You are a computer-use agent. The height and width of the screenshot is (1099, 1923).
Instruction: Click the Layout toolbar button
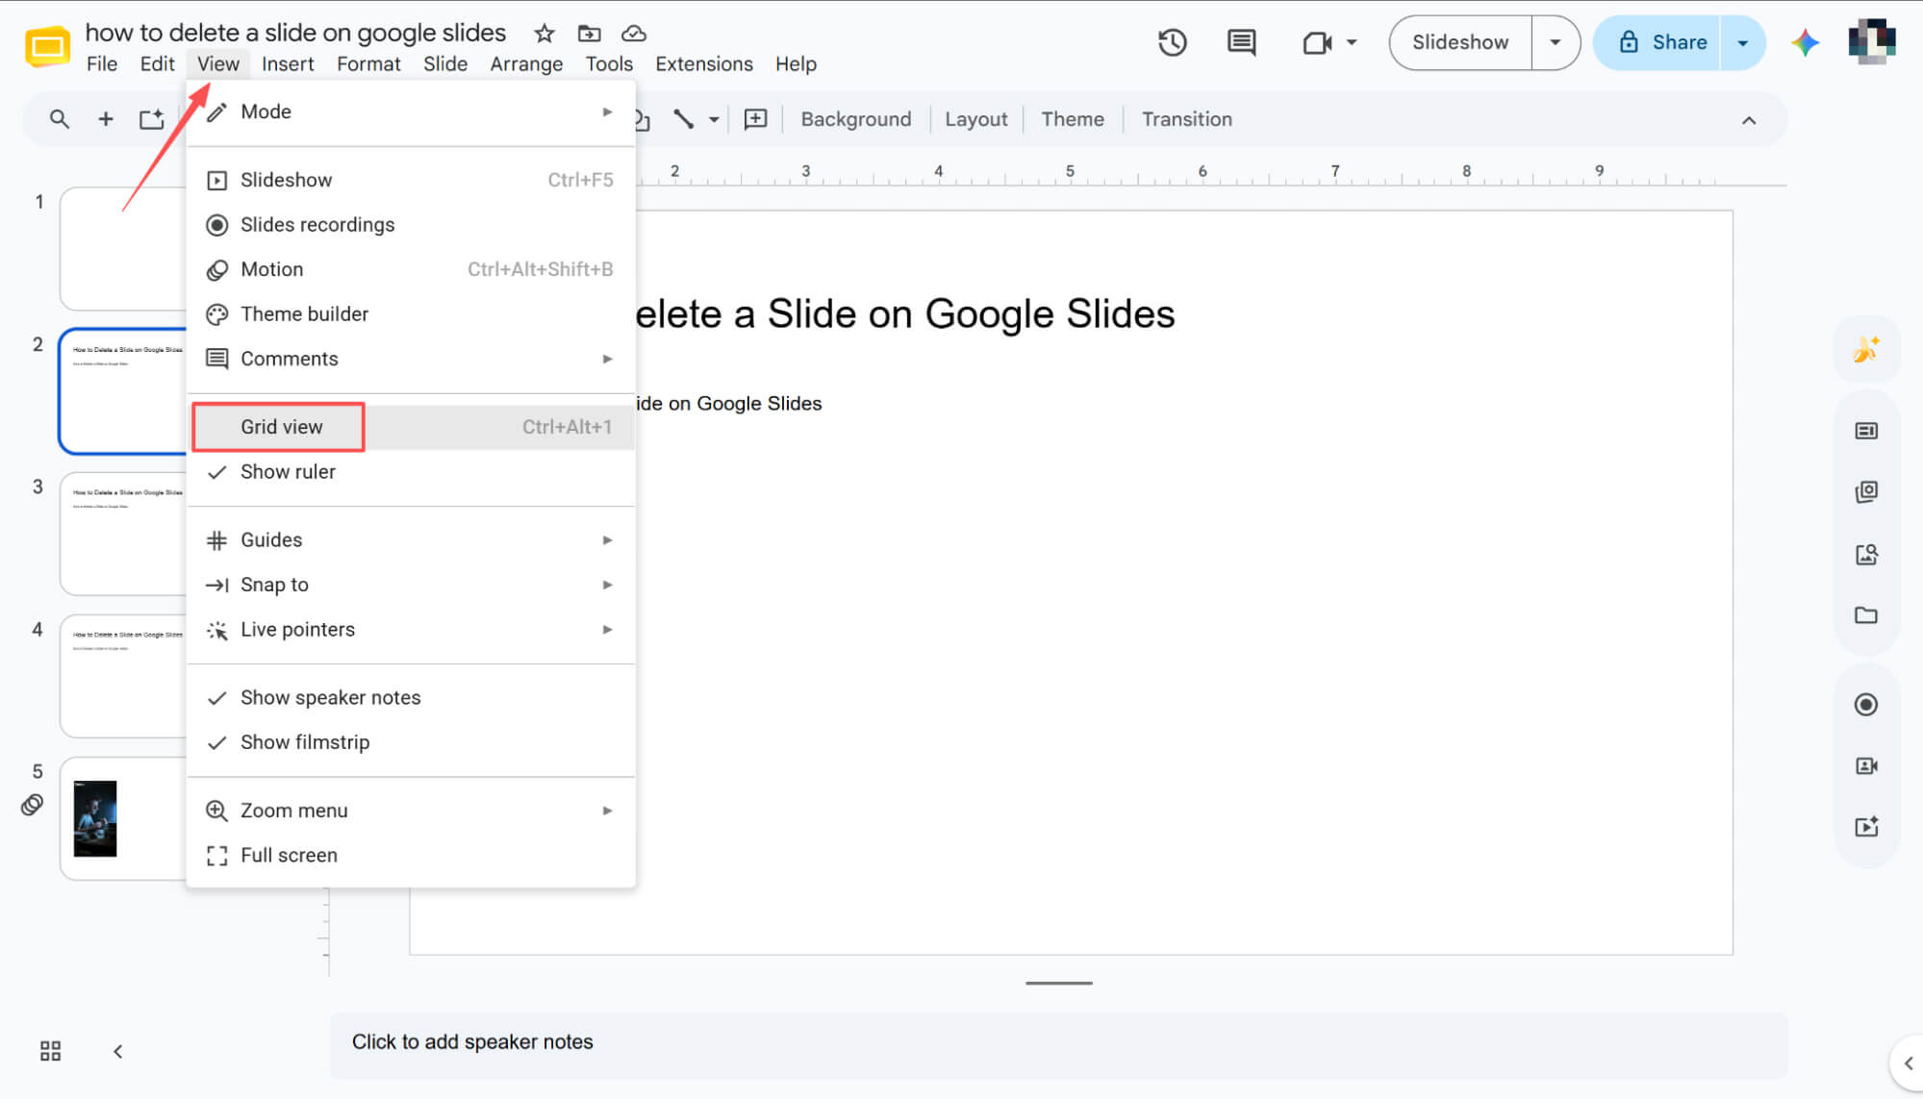coord(975,119)
